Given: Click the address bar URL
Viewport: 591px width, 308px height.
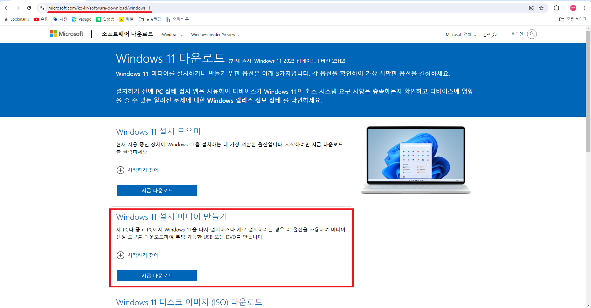Looking at the screenshot, I should coord(99,8).
